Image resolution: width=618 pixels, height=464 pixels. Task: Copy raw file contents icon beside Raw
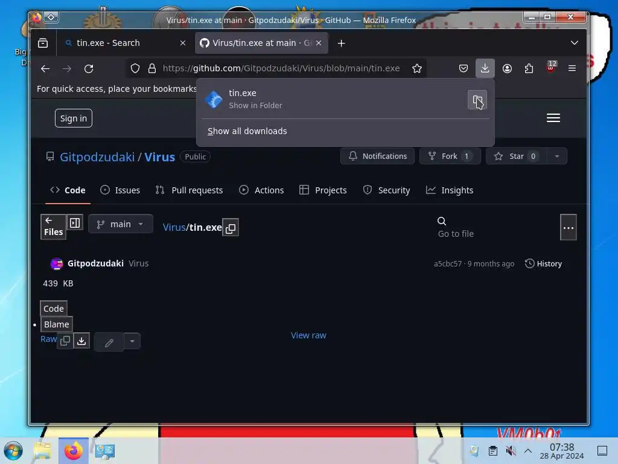65,341
